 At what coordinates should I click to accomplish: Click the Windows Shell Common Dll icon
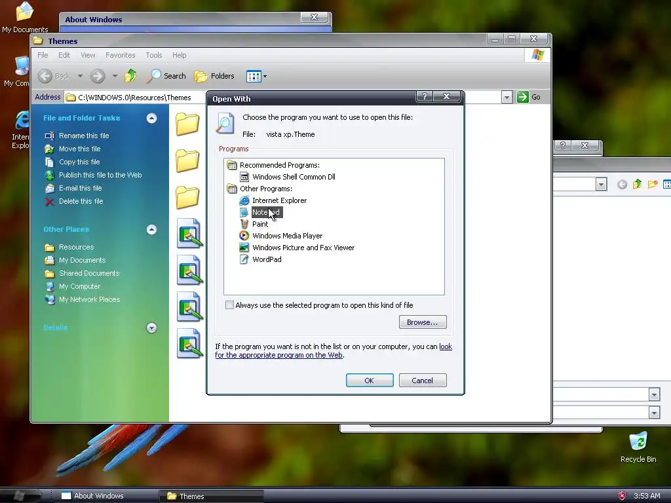(244, 177)
